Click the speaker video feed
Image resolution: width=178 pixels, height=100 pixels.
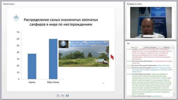pos(151,22)
